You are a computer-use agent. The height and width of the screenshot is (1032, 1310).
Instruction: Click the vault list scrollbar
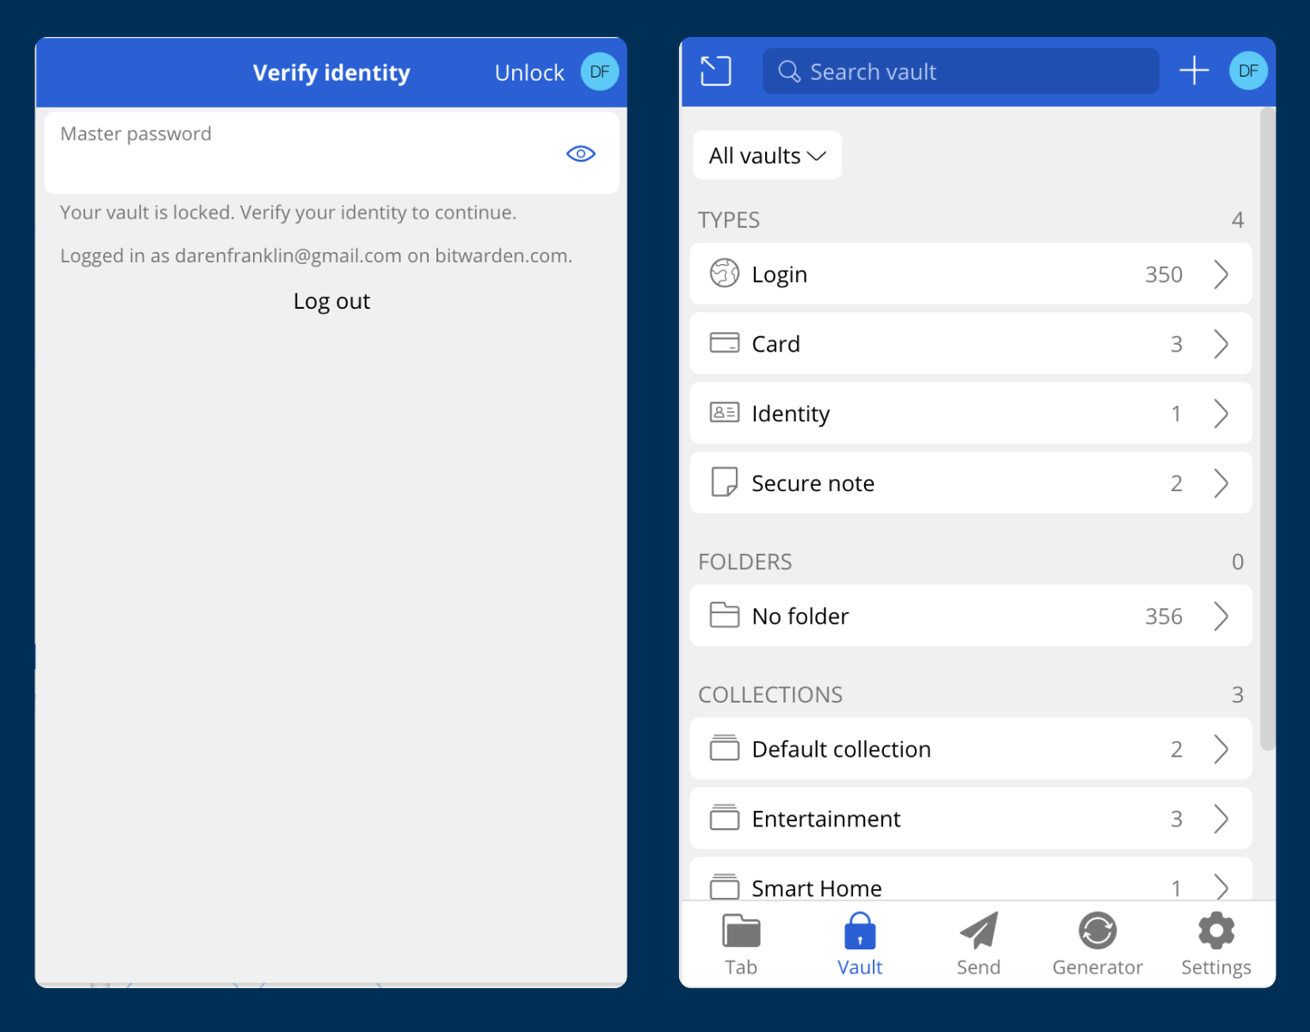(x=1267, y=428)
